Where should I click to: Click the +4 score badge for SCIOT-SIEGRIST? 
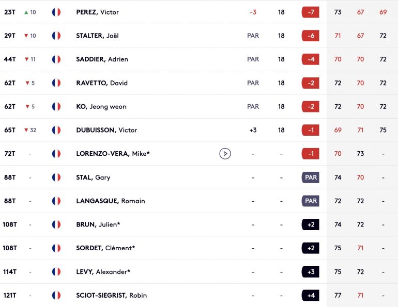[311, 295]
